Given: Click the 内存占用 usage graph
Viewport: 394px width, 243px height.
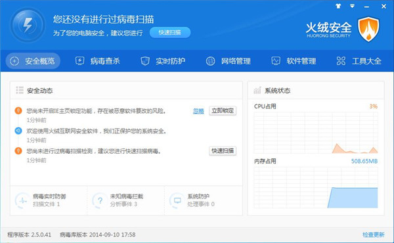Looking at the screenshot, I should tap(316, 187).
